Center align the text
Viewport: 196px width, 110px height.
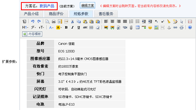112,21
